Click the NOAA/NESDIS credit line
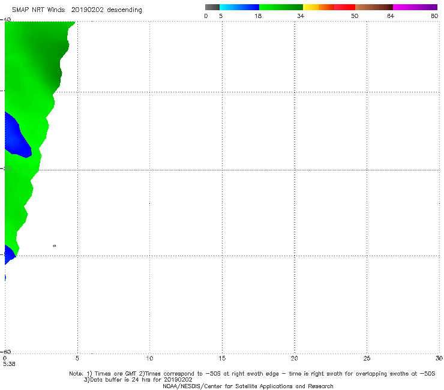The height and width of the screenshot is (390, 444). pyautogui.click(x=248, y=386)
